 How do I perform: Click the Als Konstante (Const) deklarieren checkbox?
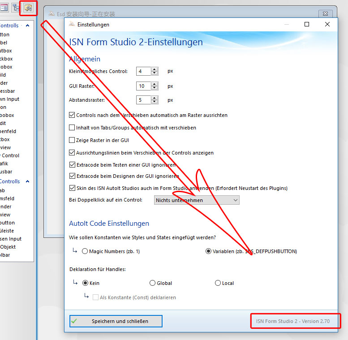coord(96,297)
